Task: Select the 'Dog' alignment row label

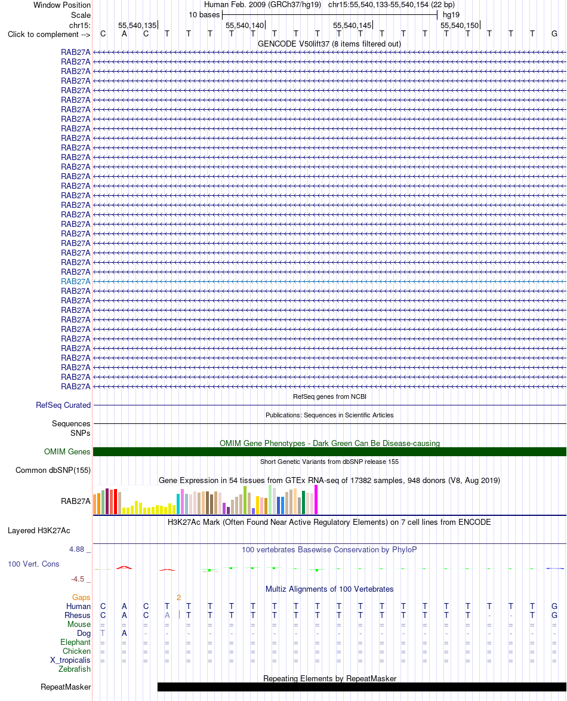Action: pyautogui.click(x=84, y=633)
